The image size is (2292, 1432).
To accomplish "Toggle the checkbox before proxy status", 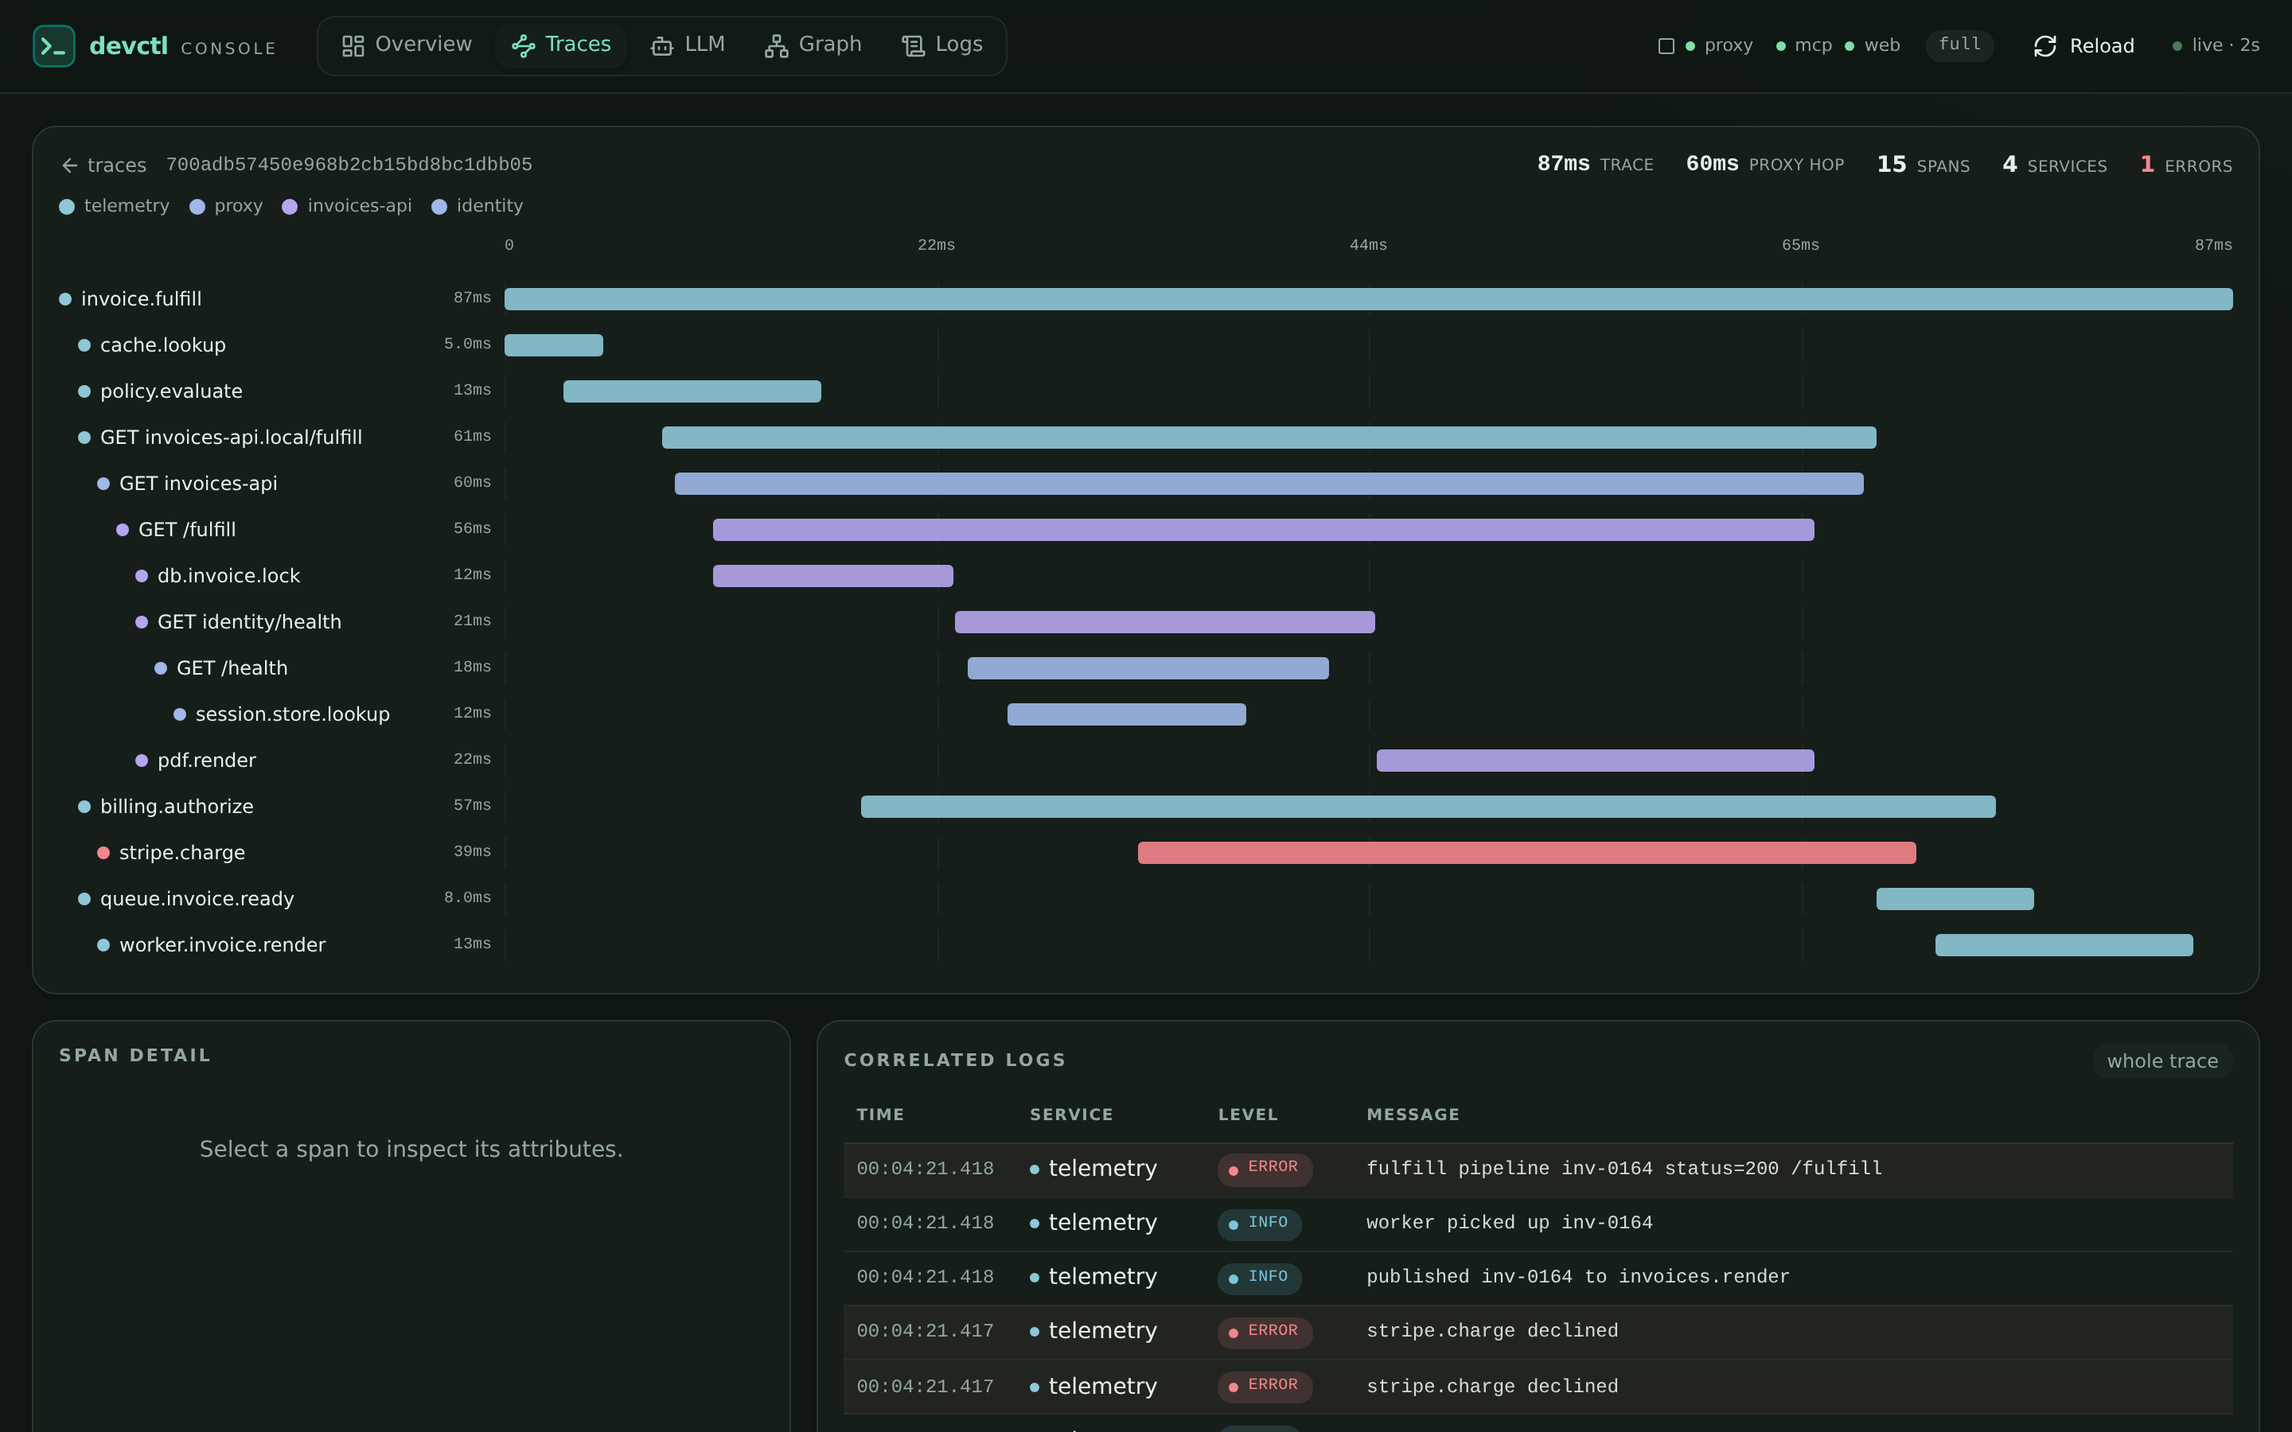I will coord(1666,45).
